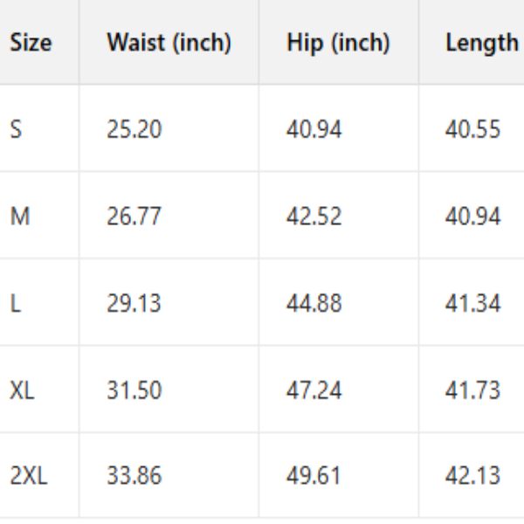Select the XL size cell
The height and width of the screenshot is (524, 524).
coord(23,390)
